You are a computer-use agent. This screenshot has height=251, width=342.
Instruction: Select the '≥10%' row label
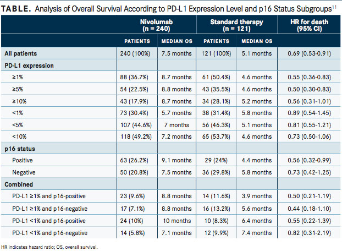pyautogui.click(x=19, y=101)
